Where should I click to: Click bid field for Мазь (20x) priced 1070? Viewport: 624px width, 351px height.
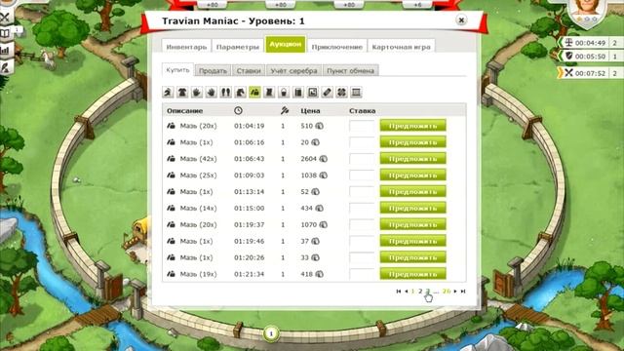362,225
